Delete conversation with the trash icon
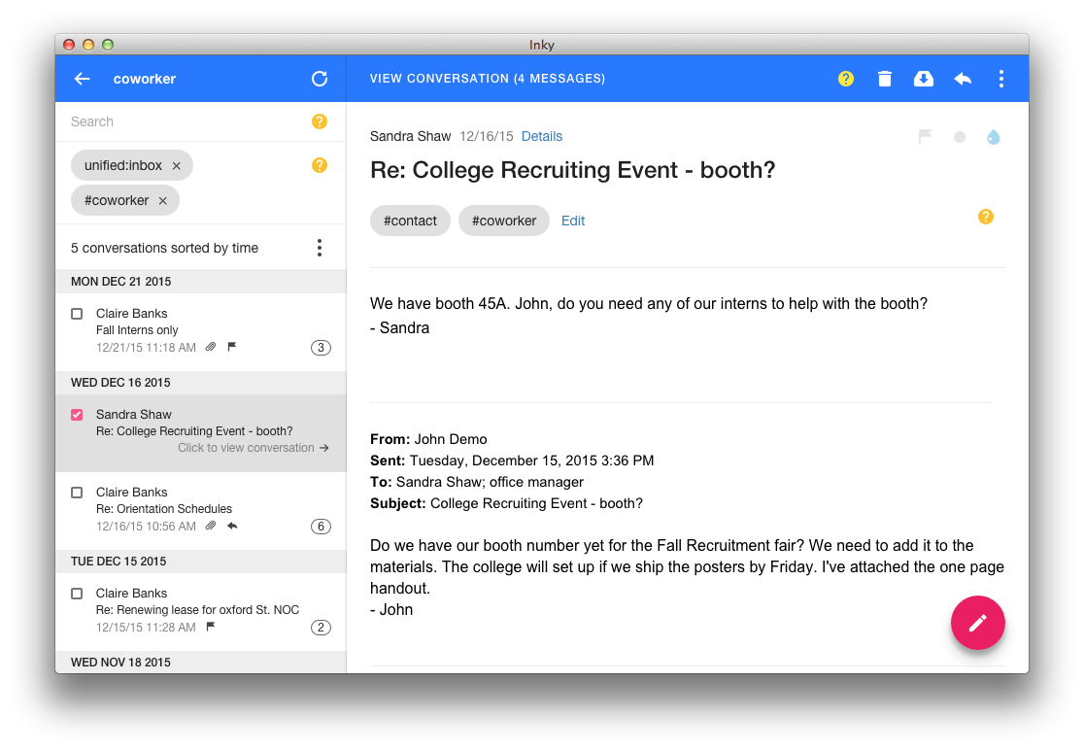 885,79
